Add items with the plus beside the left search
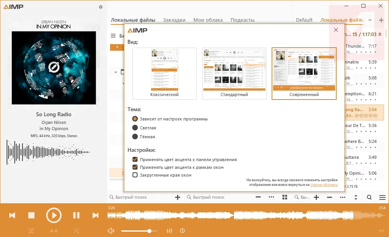389x237 pixels. click(177, 197)
